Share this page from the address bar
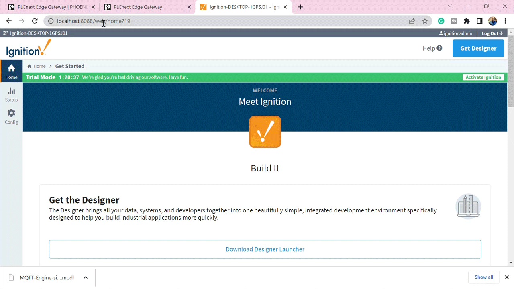Image resolution: width=514 pixels, height=289 pixels. pyautogui.click(x=412, y=21)
